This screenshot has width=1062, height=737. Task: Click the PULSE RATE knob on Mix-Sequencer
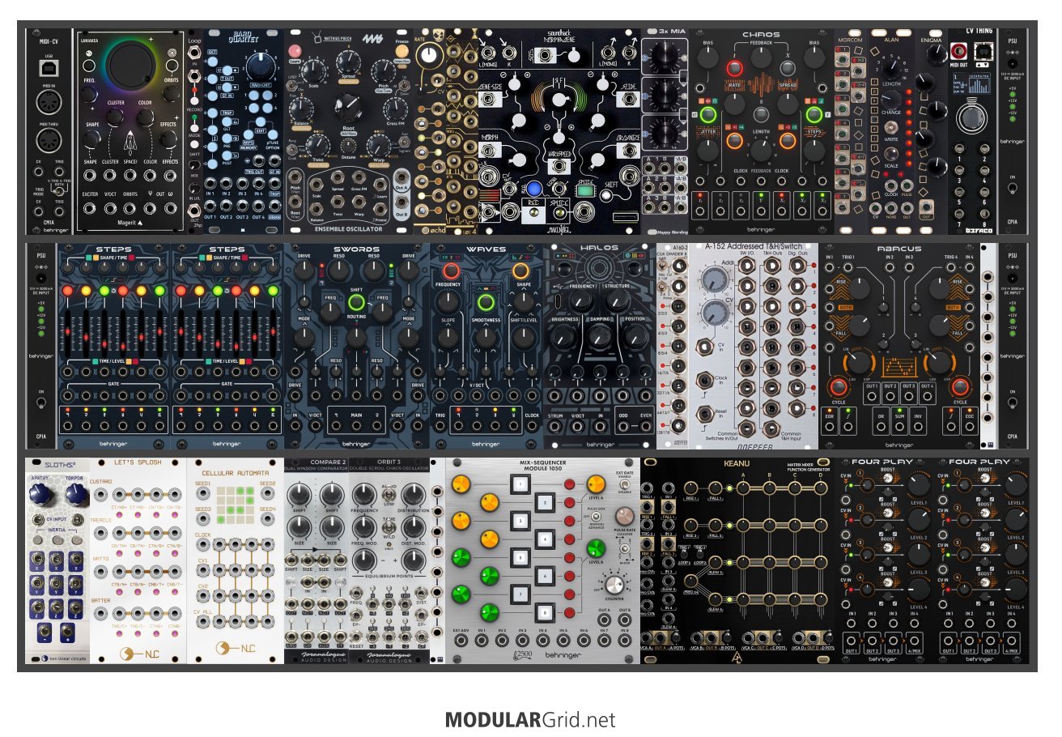[x=624, y=516]
